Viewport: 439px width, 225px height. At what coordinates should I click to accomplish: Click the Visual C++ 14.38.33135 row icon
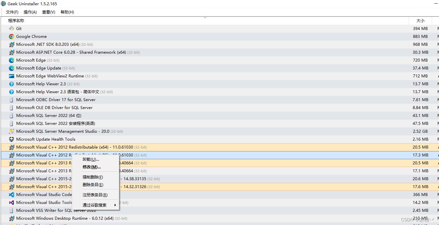(x=12, y=179)
